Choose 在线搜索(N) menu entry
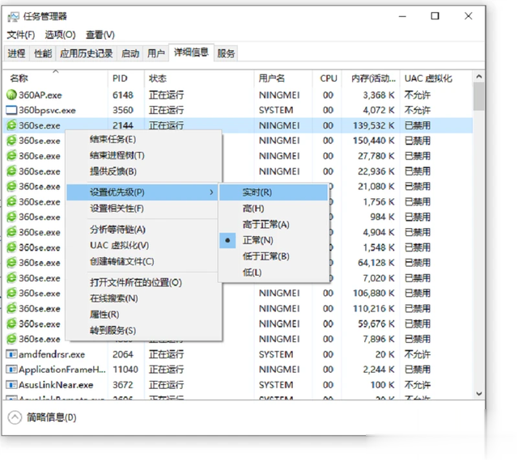This screenshot has height=465, width=518. [x=144, y=298]
